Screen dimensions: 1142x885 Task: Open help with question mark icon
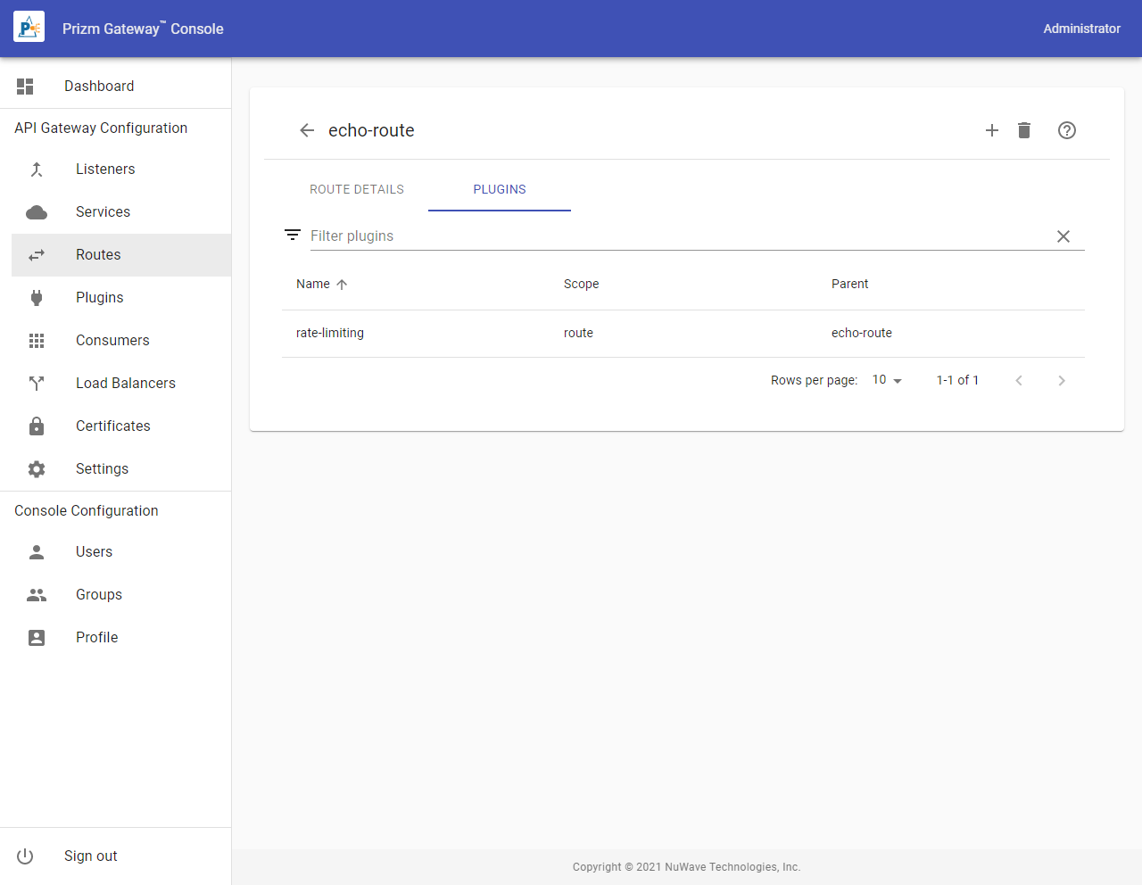pyautogui.click(x=1066, y=130)
